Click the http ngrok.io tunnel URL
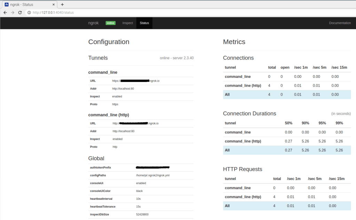Viewport: 356px width, 220px height. [x=136, y=123]
